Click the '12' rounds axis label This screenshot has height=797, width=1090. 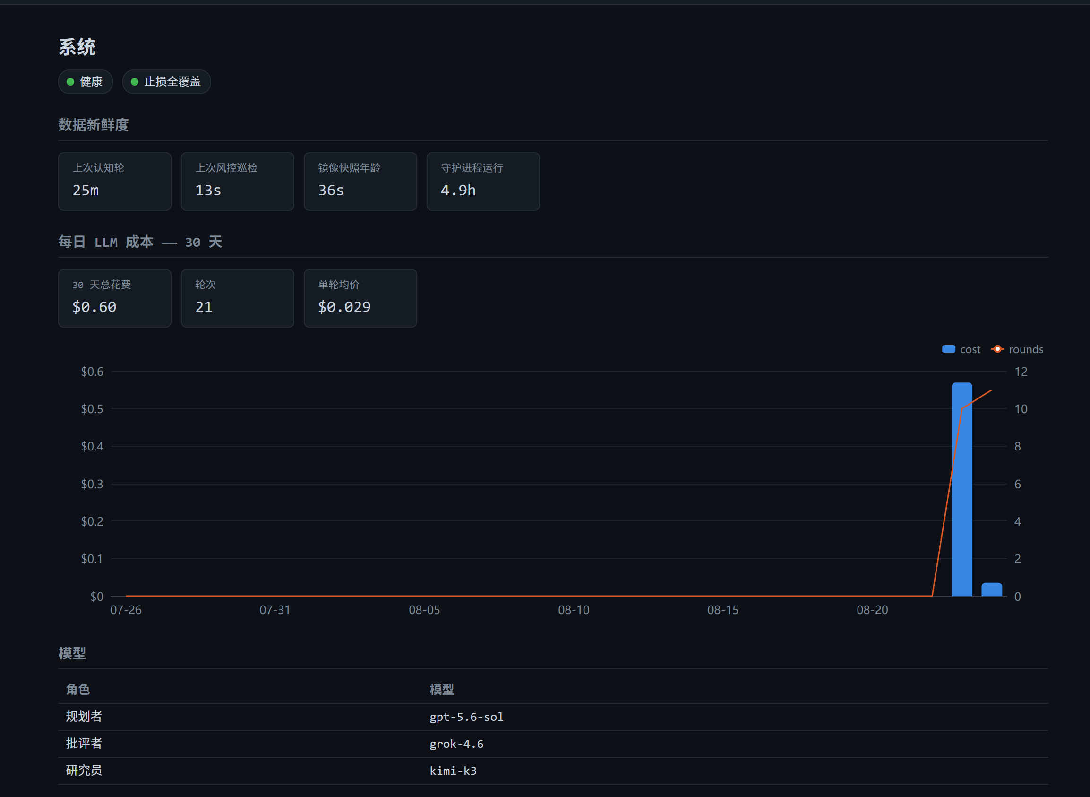(x=1021, y=372)
